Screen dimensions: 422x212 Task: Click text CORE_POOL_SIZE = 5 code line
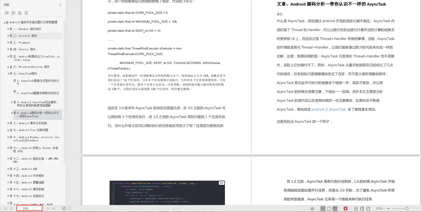[138, 13]
